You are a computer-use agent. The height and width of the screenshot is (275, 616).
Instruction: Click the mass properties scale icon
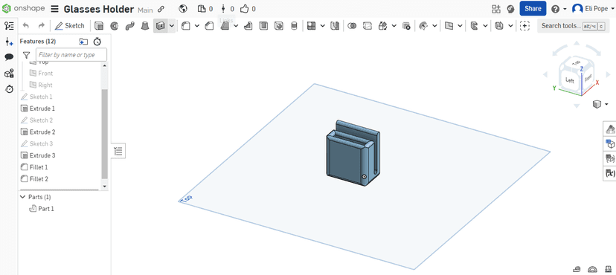[608, 269]
